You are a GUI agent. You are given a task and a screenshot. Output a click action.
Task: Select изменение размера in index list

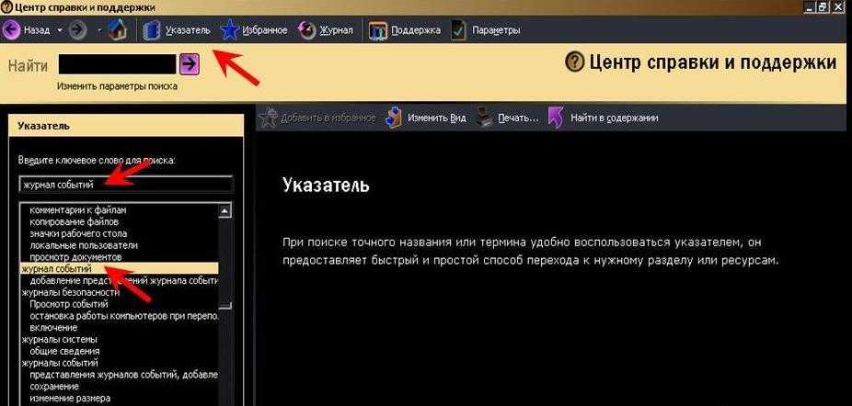70,399
